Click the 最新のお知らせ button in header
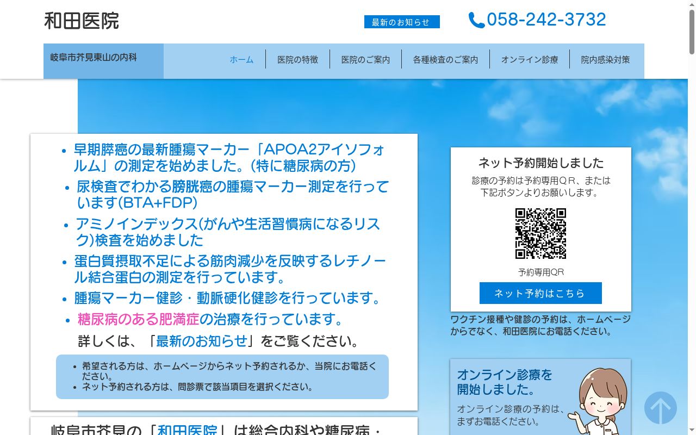The image size is (696, 435). click(402, 22)
